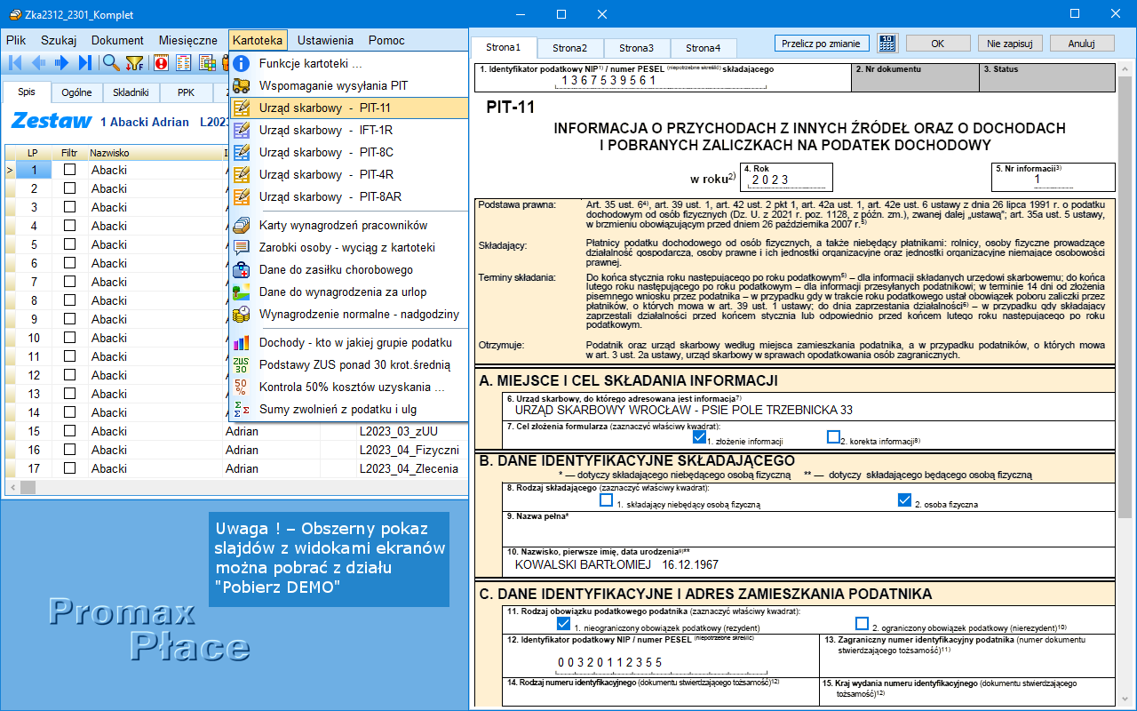Click icon of Dane do wynagrodzenia za urlop
Viewport: 1137px width, 711px height.
coord(241,292)
